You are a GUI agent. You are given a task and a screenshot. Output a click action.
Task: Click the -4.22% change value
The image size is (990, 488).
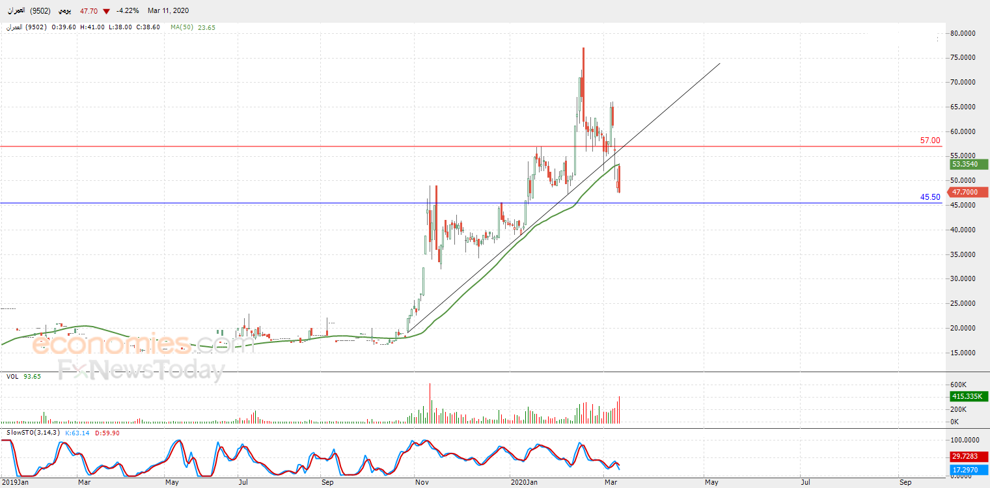click(128, 10)
